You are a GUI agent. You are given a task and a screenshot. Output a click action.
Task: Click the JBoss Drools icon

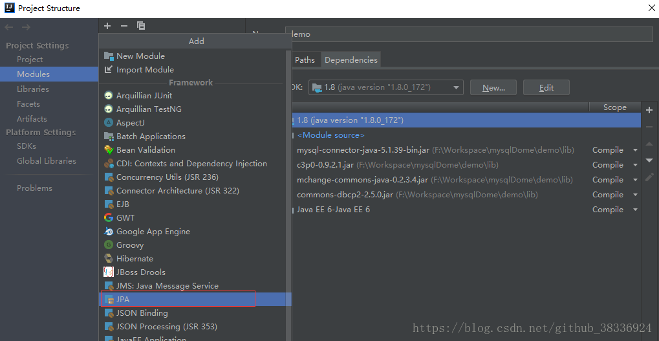[x=109, y=272]
